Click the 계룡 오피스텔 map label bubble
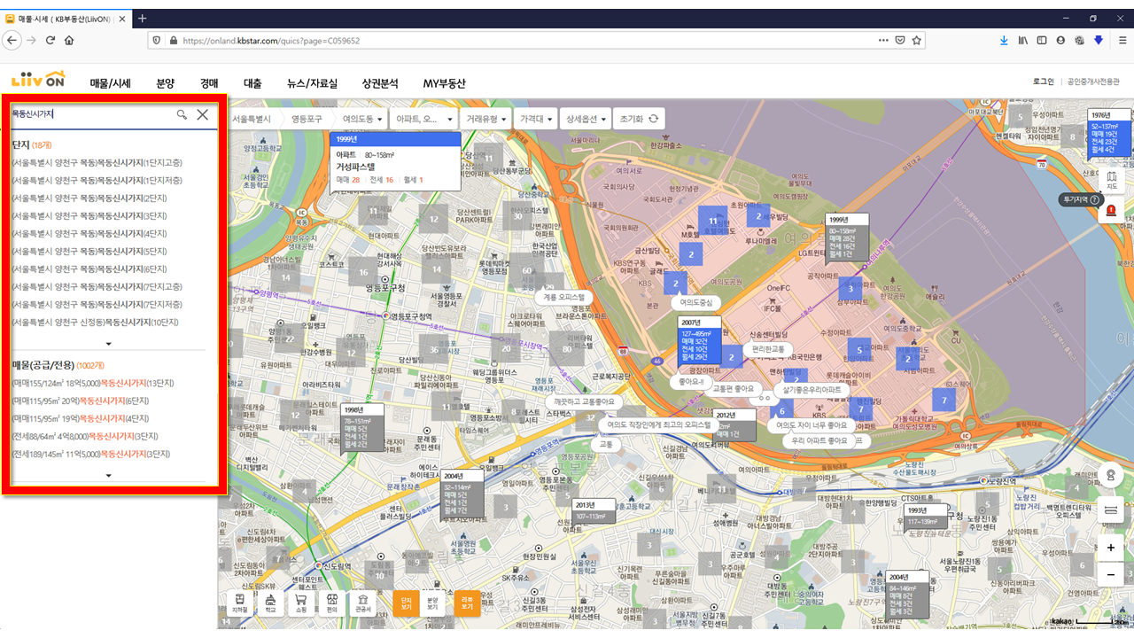Screen dimensions: 1134x638 click(563, 297)
